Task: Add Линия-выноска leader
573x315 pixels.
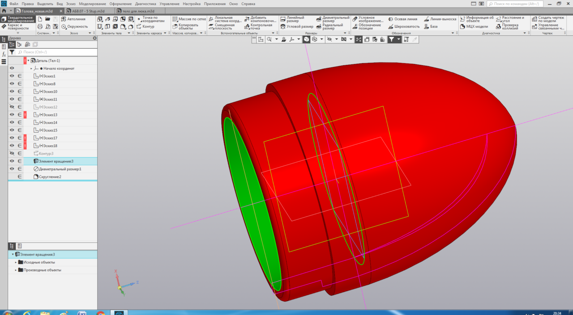Action: (x=440, y=19)
